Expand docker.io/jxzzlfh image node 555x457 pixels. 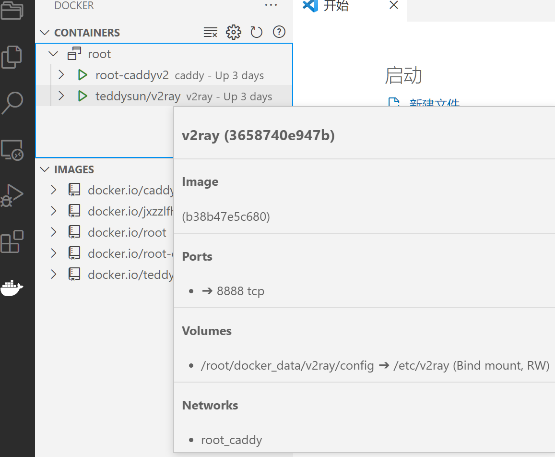[53, 211]
